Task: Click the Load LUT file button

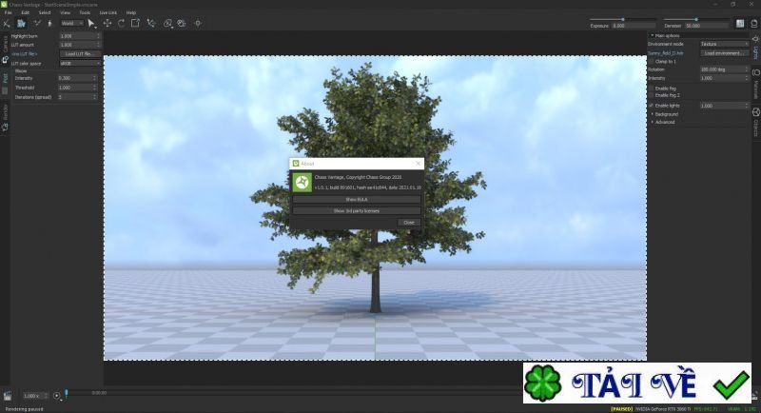Action: coord(80,54)
